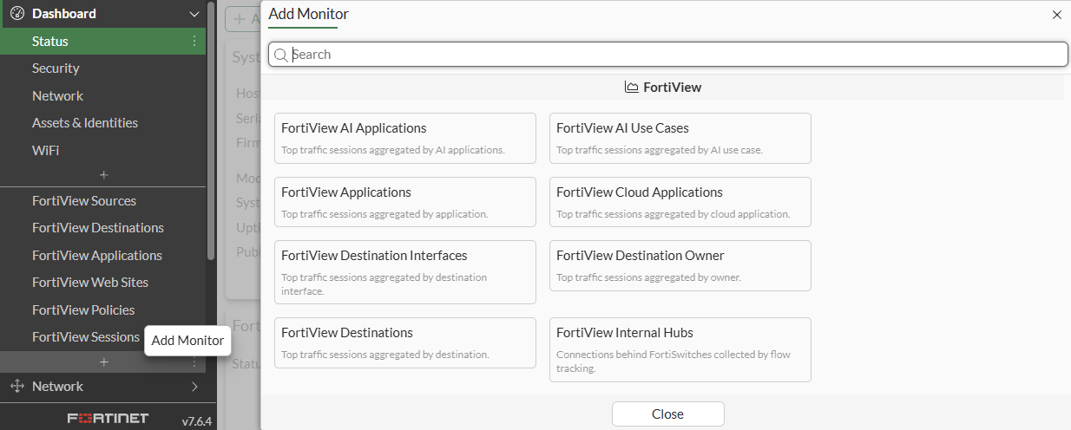Screen dimensions: 1071x430
Task: Add FortiView Cloud Applications monitor
Action: [680, 202]
